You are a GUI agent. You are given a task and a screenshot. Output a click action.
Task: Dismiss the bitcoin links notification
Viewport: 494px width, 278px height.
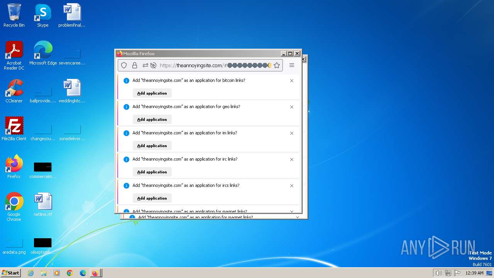(292, 81)
